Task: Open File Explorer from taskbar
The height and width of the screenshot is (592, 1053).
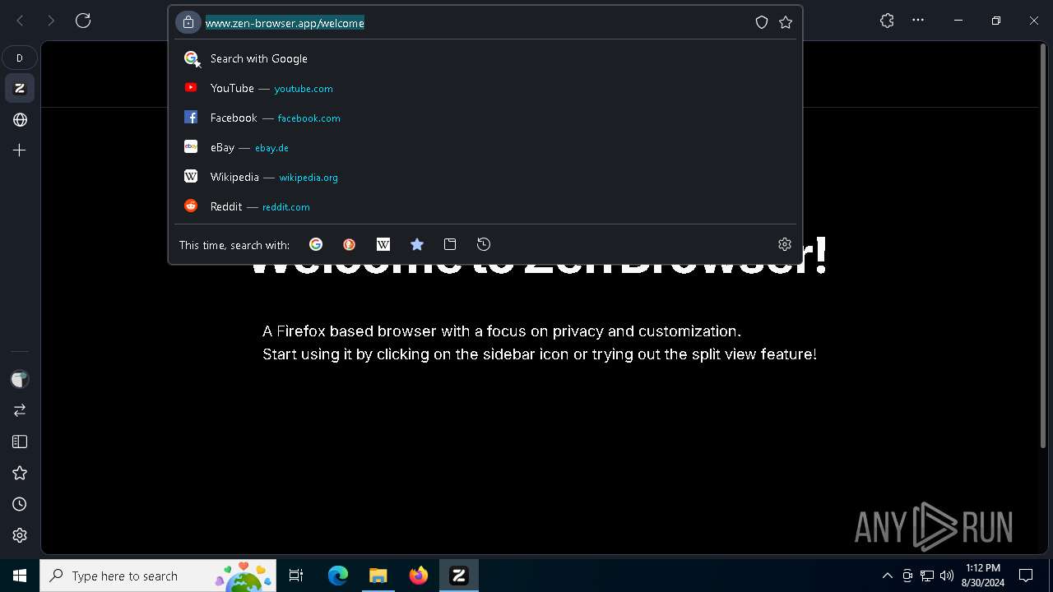Action: pos(378,576)
